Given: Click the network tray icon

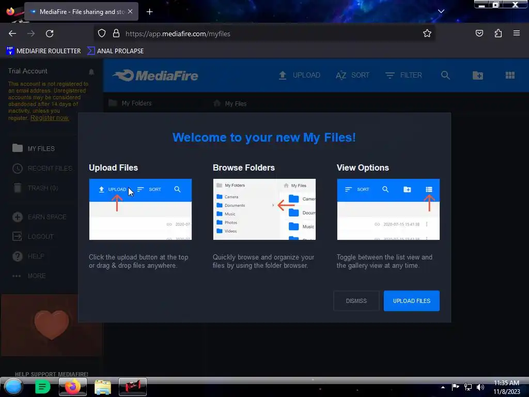Looking at the screenshot, I should coord(468,387).
